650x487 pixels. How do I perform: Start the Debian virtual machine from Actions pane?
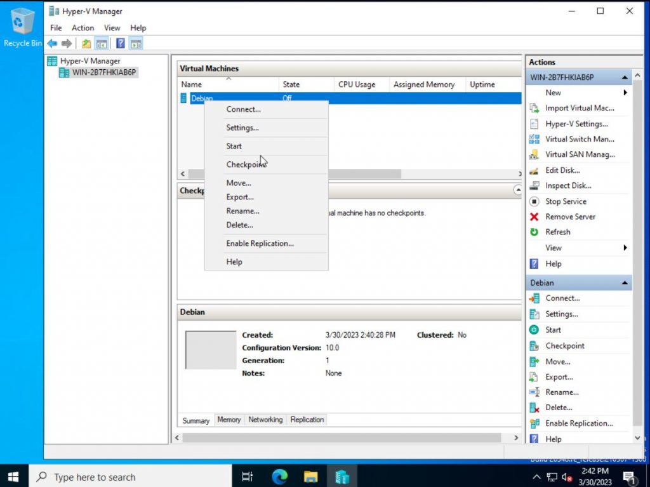point(555,330)
